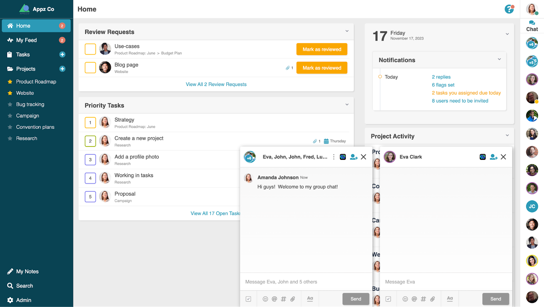Go to Admin in the sidebar
The image size is (544, 307).
[23, 300]
